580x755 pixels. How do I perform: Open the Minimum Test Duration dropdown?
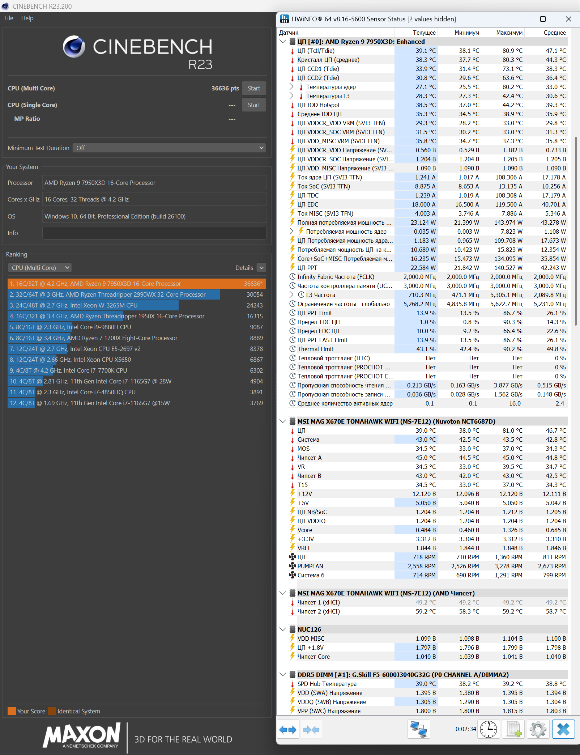click(169, 148)
